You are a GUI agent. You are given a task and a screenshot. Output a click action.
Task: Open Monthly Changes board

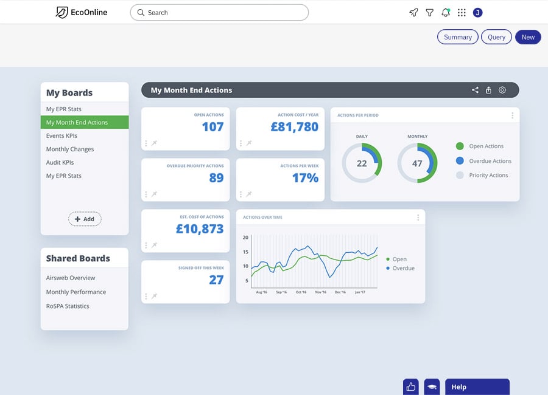(x=85, y=149)
